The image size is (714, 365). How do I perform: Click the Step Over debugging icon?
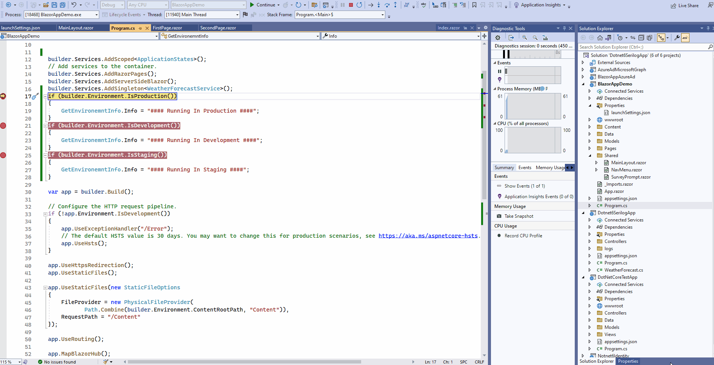(x=387, y=5)
